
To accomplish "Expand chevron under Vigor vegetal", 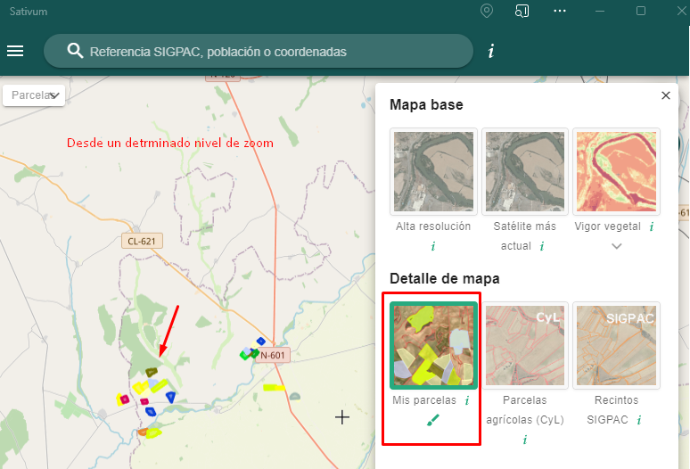I will (616, 247).
